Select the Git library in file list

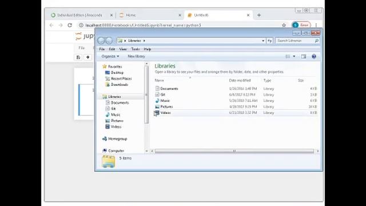(x=162, y=94)
